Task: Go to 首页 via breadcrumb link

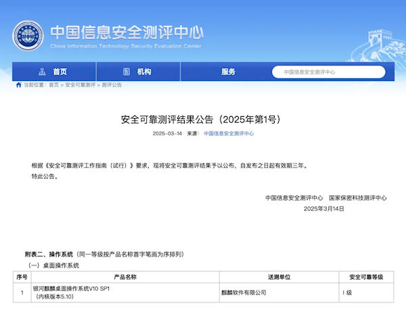Action: 54,85
